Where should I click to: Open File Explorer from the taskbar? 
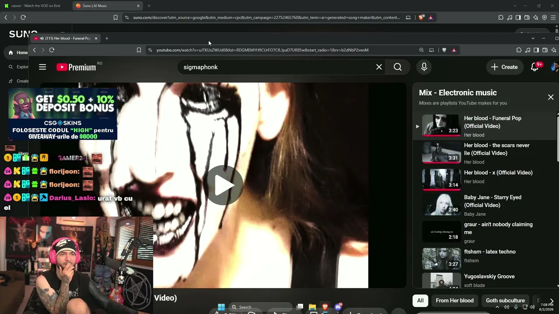click(312, 307)
